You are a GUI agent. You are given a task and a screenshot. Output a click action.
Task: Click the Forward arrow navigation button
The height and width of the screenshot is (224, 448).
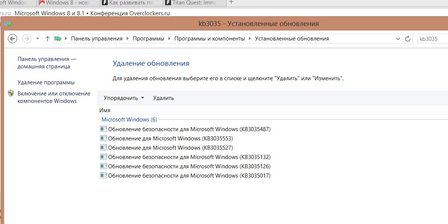pyautogui.click(x=27, y=39)
